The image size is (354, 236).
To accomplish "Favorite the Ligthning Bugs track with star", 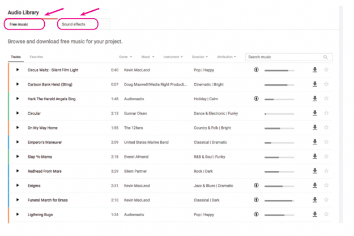I will (326, 214).
